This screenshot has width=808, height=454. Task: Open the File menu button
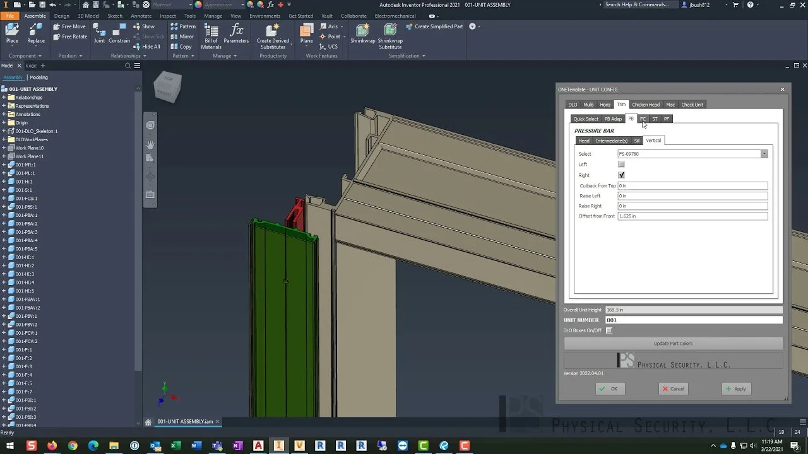click(x=10, y=16)
